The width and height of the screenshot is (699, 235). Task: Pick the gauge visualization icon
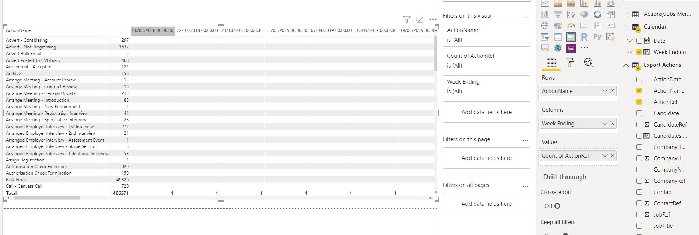(571, 26)
